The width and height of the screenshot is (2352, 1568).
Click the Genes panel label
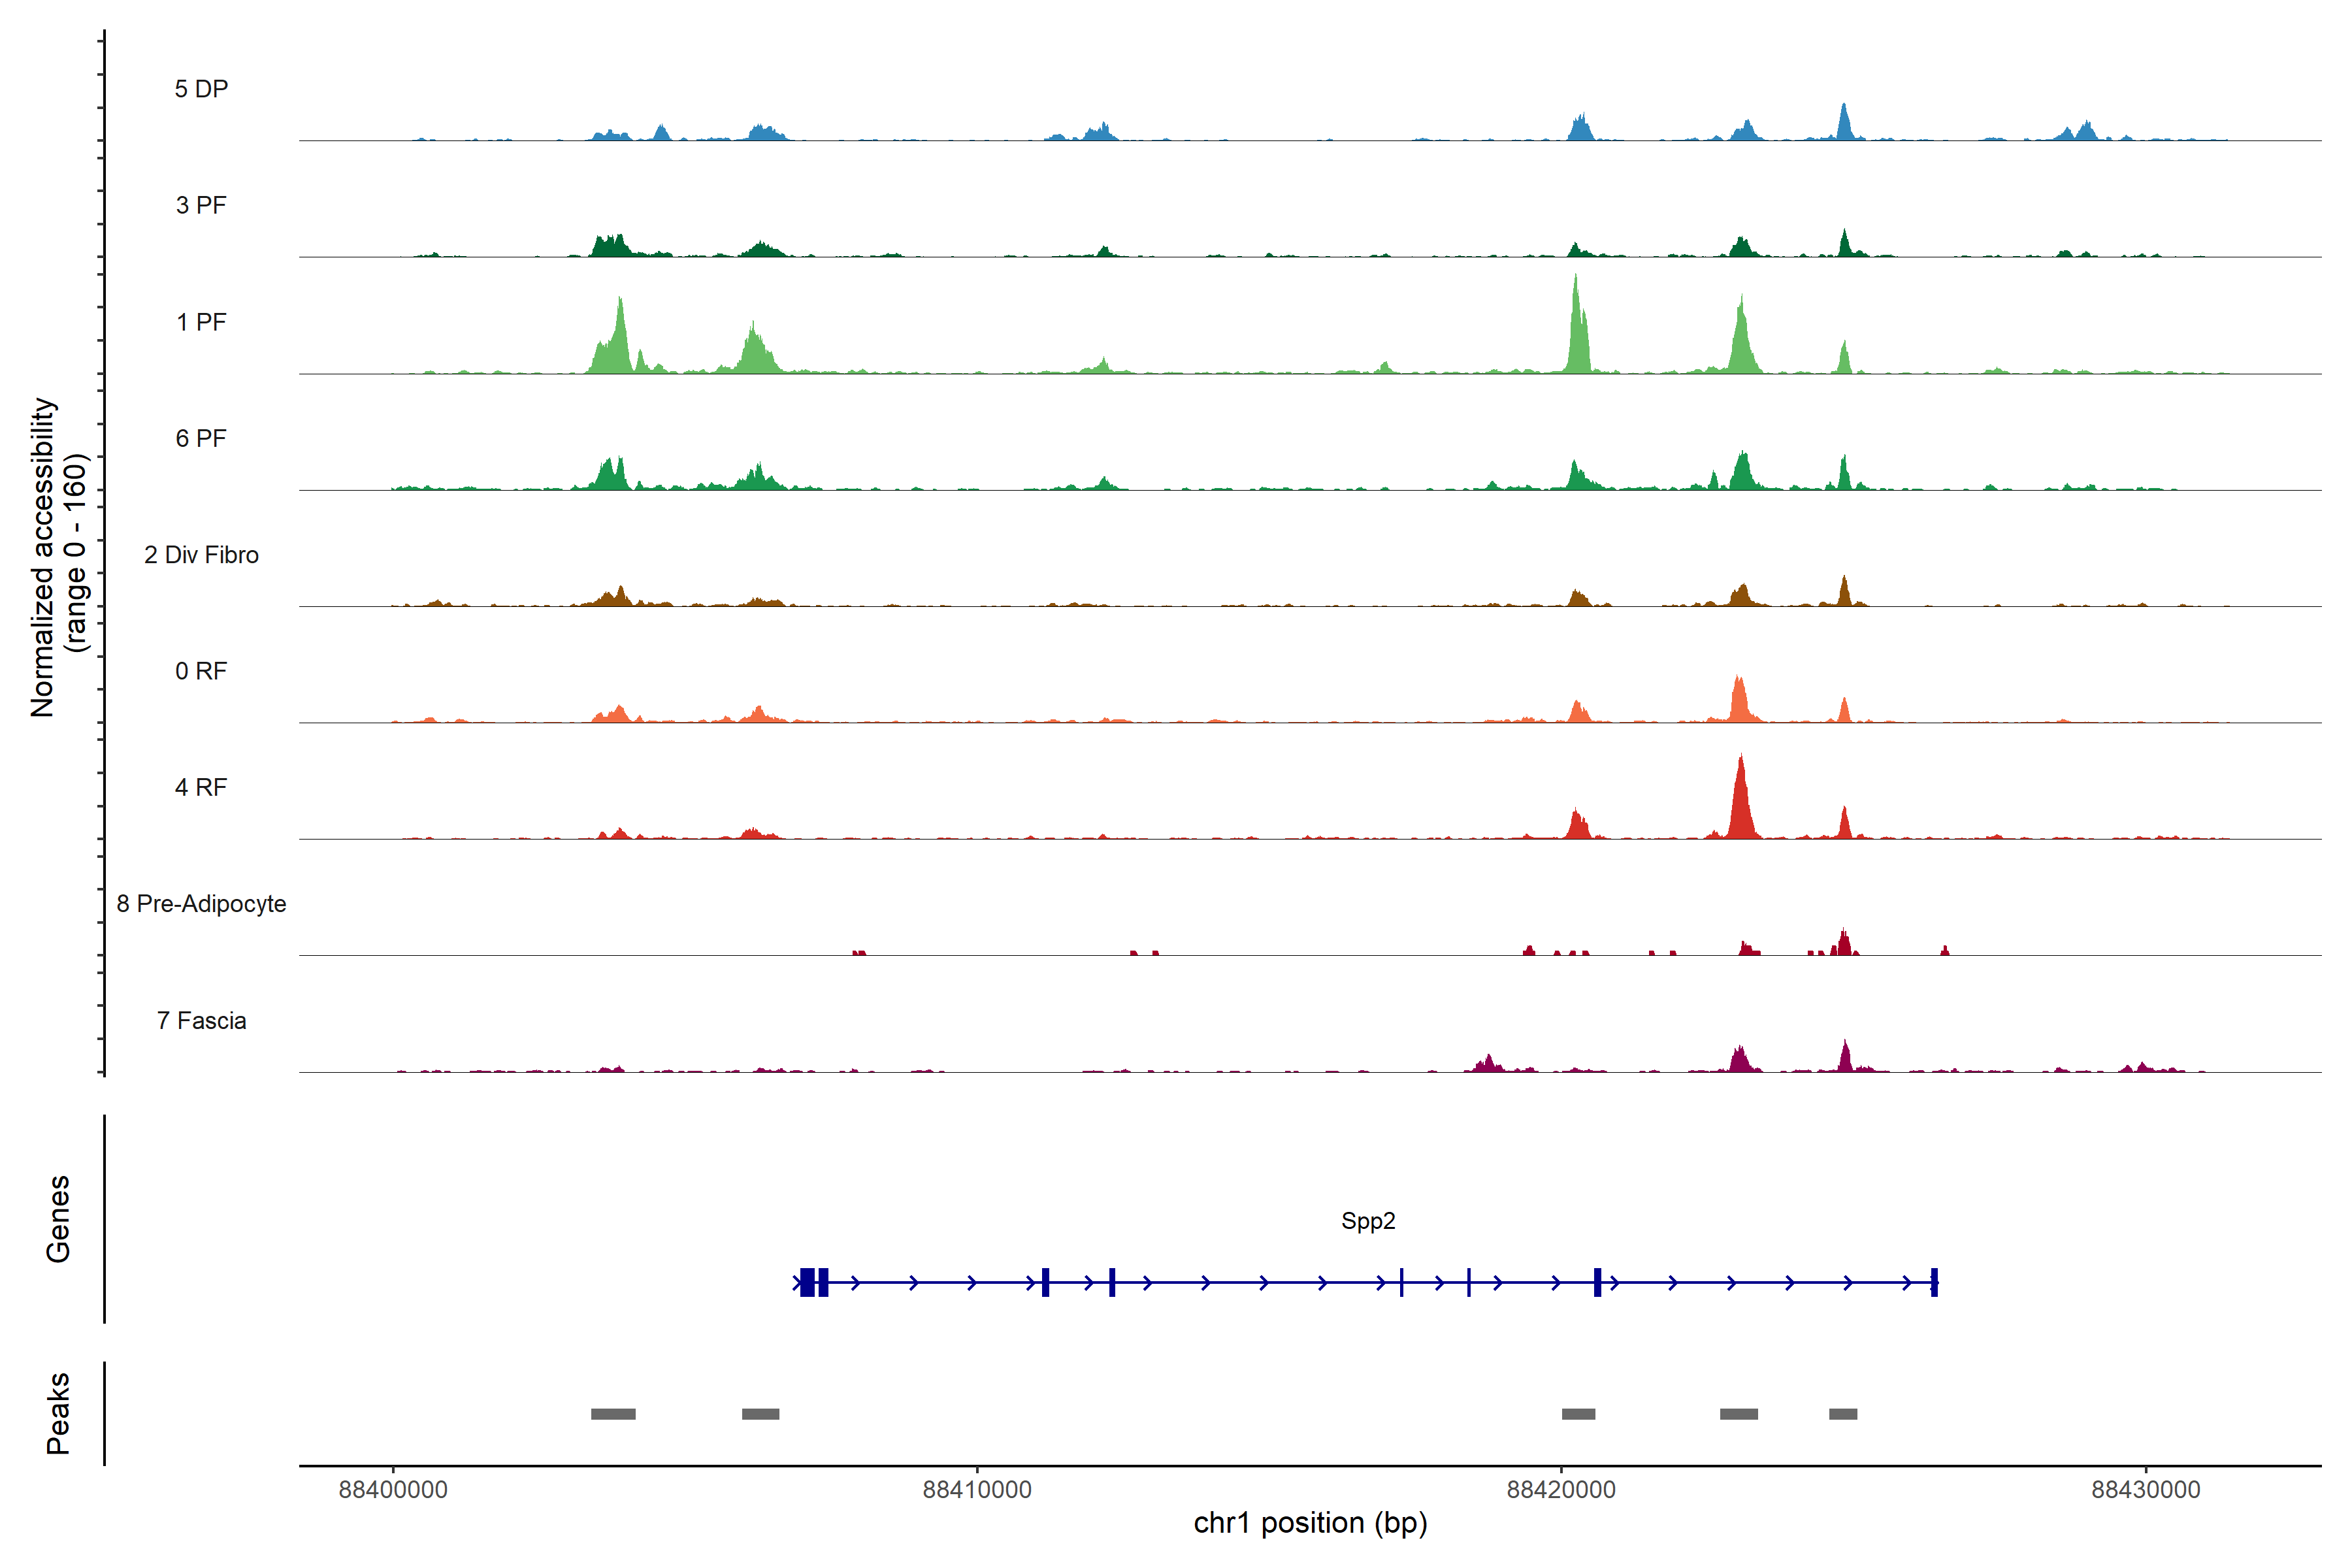tap(58, 1219)
